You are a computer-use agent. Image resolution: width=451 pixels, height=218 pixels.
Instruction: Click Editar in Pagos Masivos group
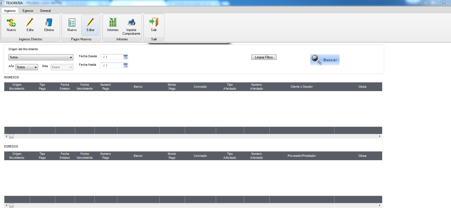tap(91, 25)
